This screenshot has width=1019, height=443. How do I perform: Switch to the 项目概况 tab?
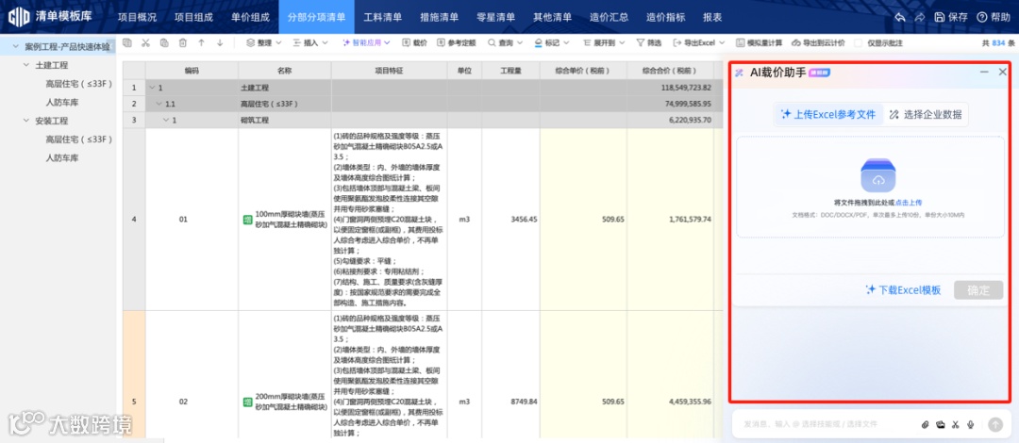pyautogui.click(x=137, y=18)
